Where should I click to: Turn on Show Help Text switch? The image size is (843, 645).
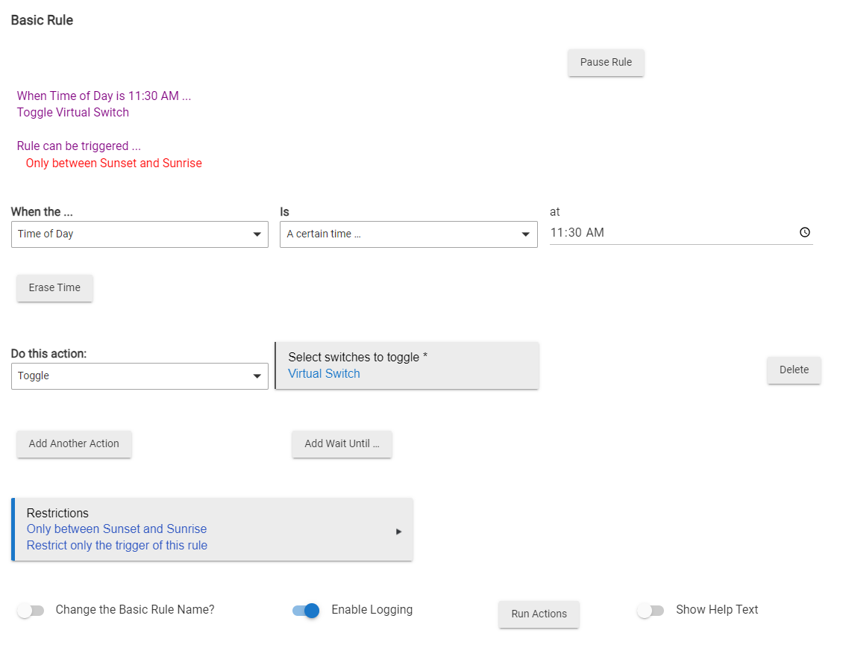coord(650,611)
